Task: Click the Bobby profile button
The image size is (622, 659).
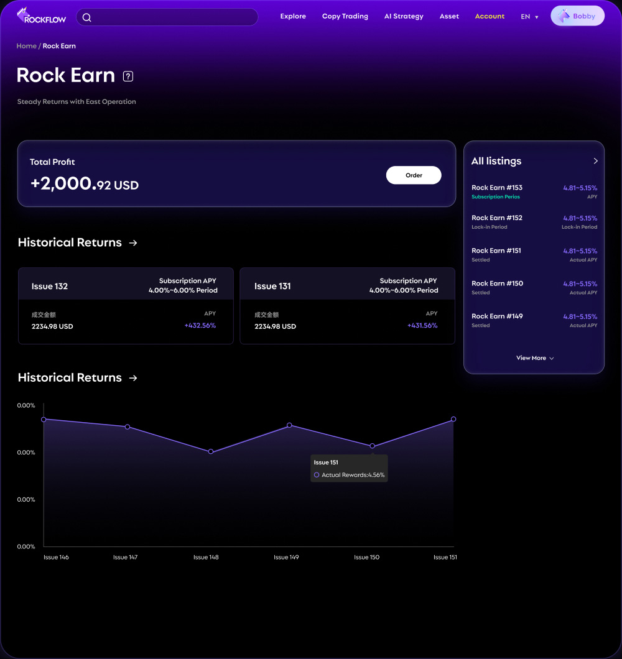Action: pos(577,16)
